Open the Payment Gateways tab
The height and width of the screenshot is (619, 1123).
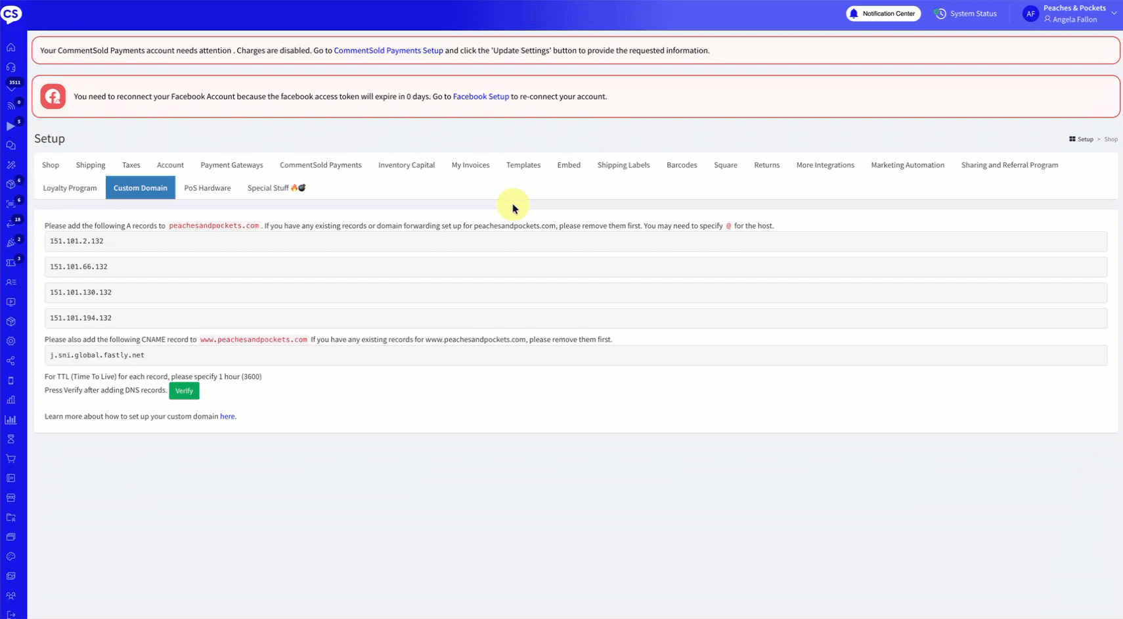232,165
